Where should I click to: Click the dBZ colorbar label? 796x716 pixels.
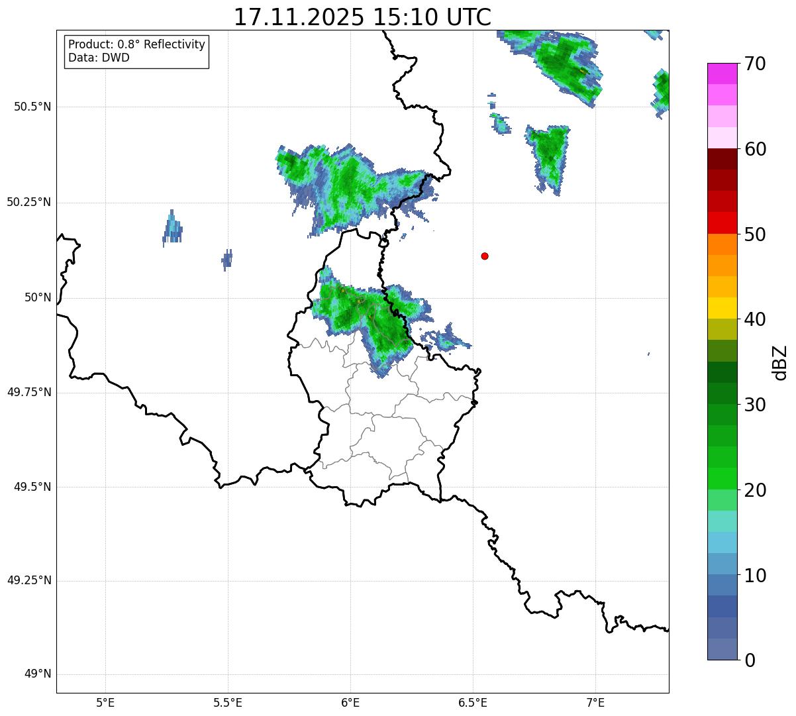click(780, 362)
